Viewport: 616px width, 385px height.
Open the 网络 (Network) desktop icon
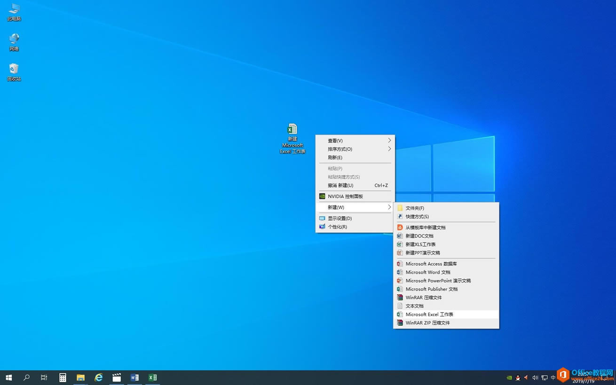click(14, 40)
